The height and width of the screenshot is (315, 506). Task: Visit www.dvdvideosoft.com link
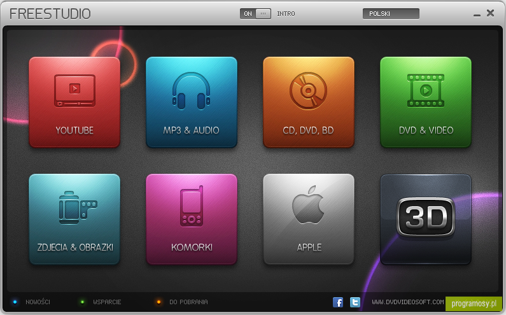coord(408,302)
